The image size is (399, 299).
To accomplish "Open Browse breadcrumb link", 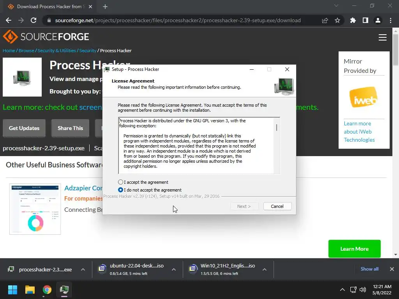I will tap(26, 50).
